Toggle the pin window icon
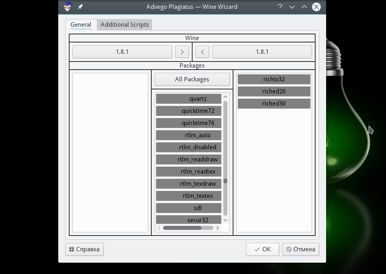The width and height of the screenshot is (386, 274). (80, 7)
